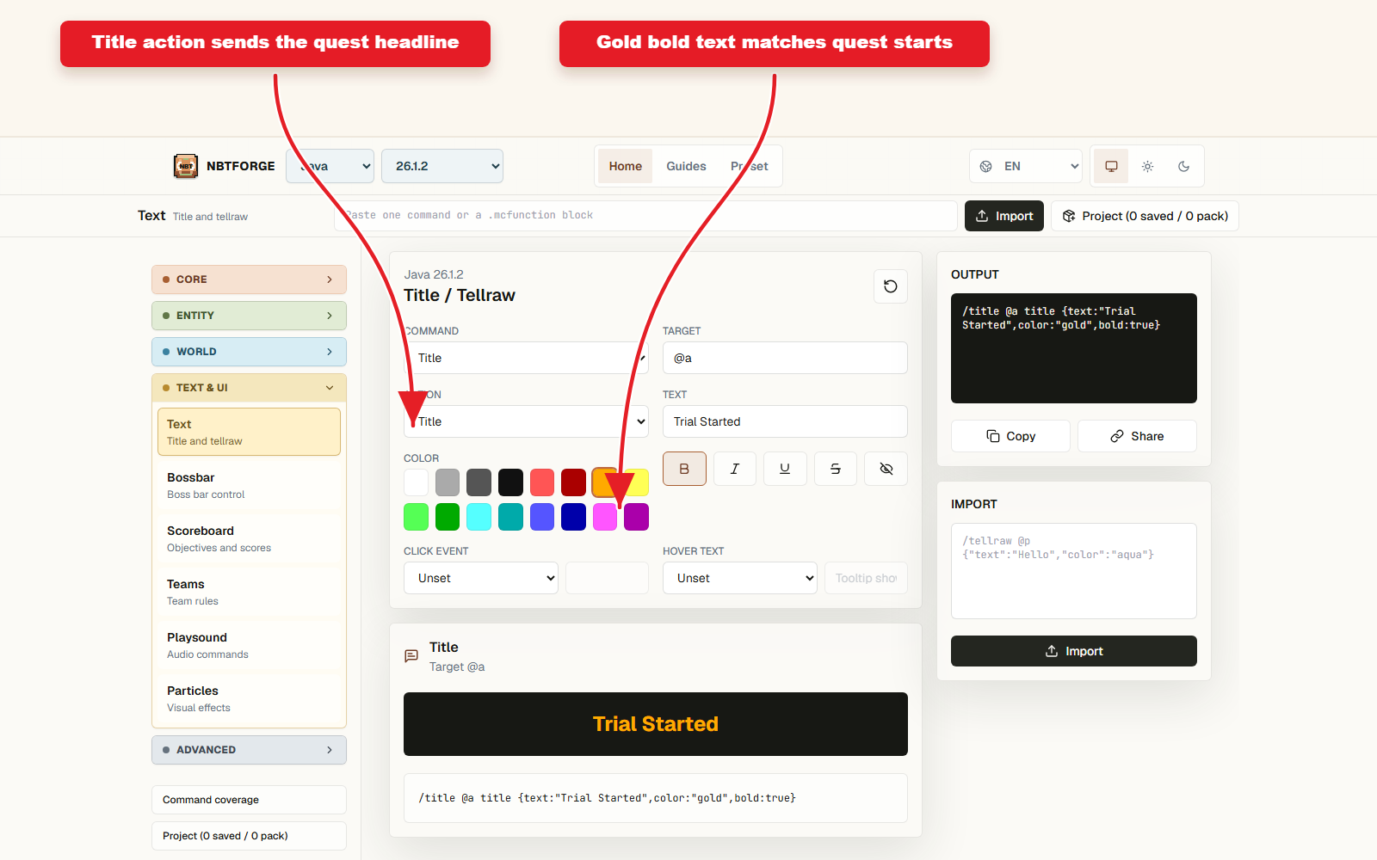Open Project (0 saved / 0 pack) top button
Viewport: 1377px width, 860px height.
click(1145, 216)
